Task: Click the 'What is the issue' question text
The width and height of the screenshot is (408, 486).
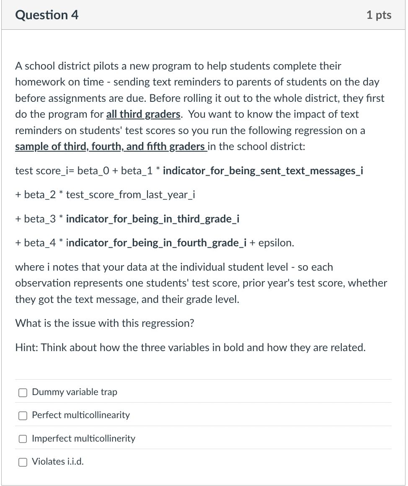Action: tap(104, 323)
